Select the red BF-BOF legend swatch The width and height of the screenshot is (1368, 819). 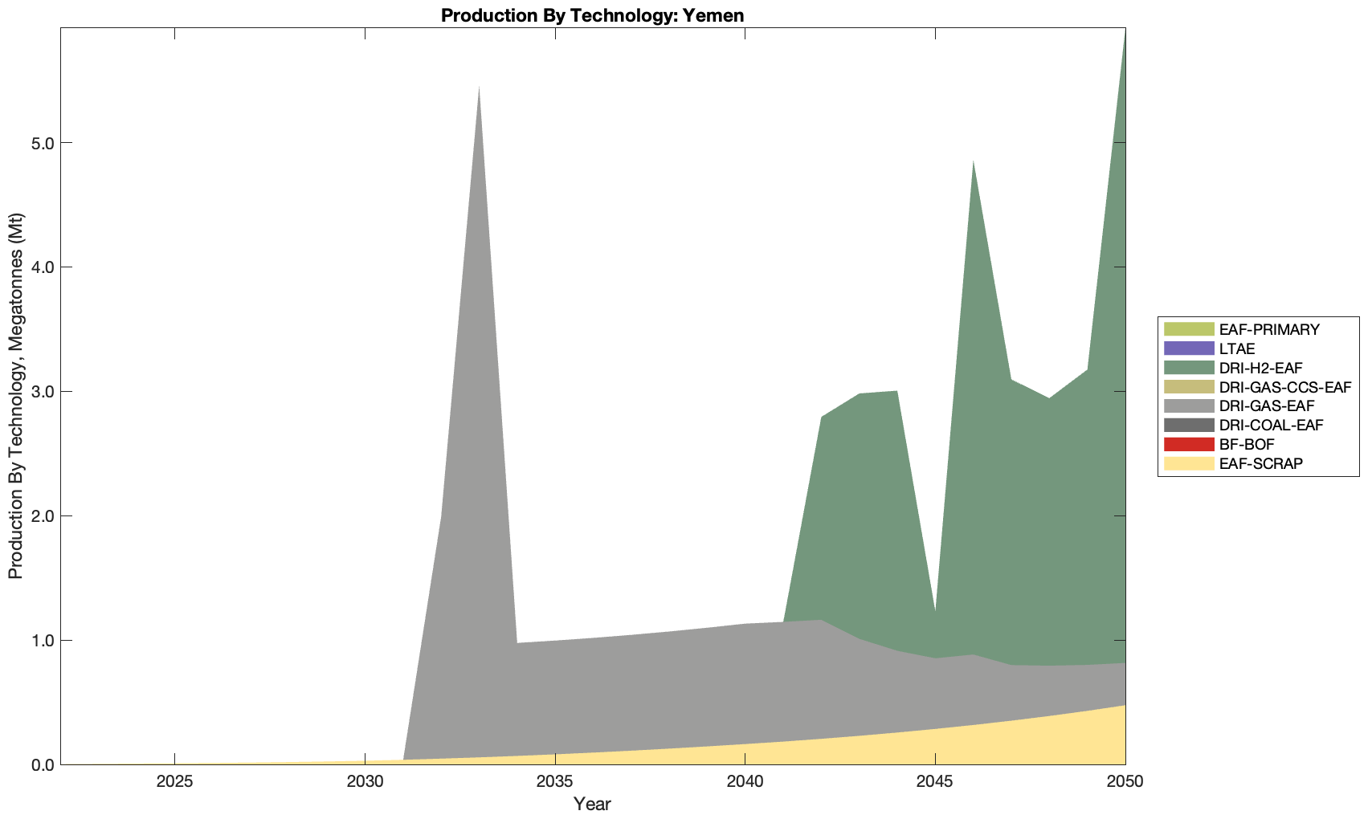1188,444
